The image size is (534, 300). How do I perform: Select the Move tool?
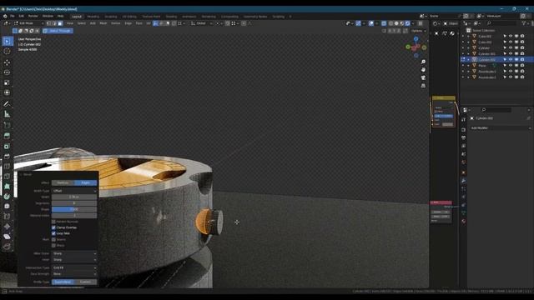[7, 62]
